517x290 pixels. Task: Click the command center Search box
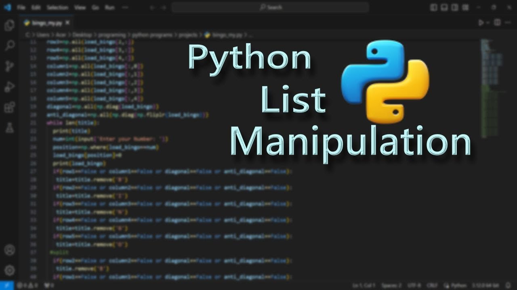coord(270,7)
